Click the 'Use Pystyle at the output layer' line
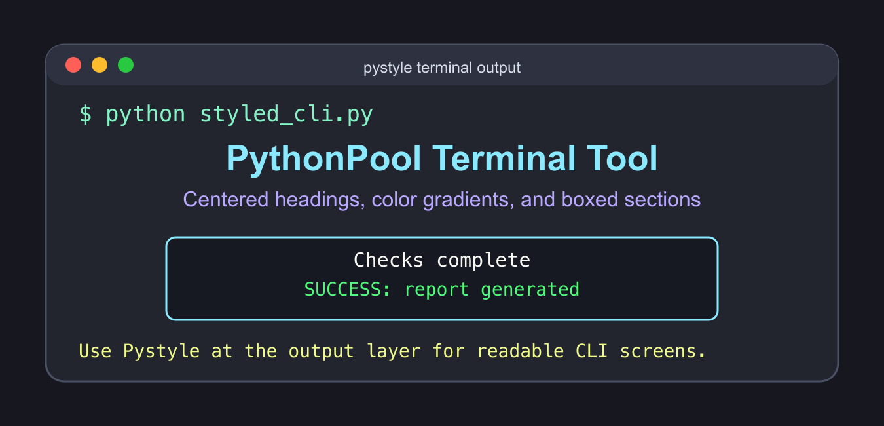The height and width of the screenshot is (426, 884). pos(392,351)
